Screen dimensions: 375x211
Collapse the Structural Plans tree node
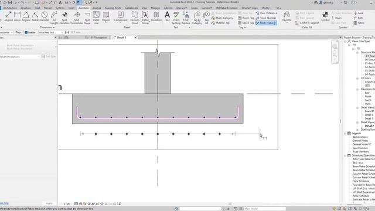[357, 52]
